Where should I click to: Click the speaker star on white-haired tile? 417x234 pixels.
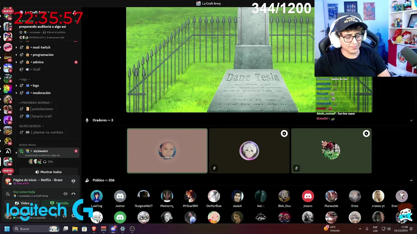[284, 134]
